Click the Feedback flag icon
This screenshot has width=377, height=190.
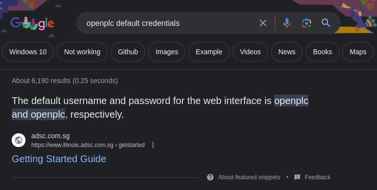(x=297, y=177)
